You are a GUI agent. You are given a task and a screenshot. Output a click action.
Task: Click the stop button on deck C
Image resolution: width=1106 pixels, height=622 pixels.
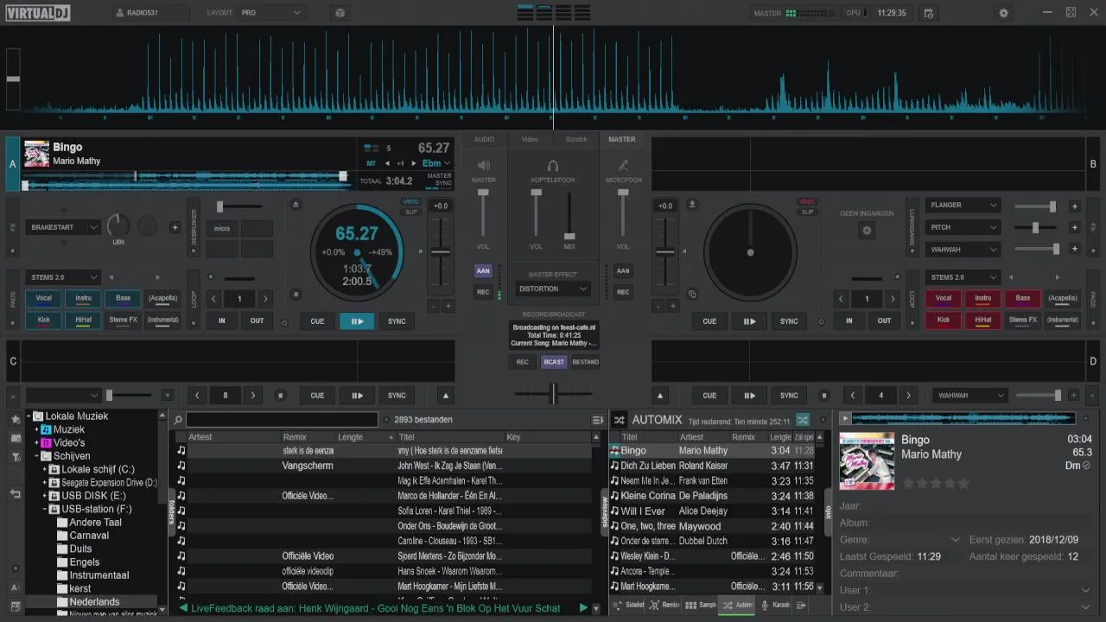(x=280, y=396)
